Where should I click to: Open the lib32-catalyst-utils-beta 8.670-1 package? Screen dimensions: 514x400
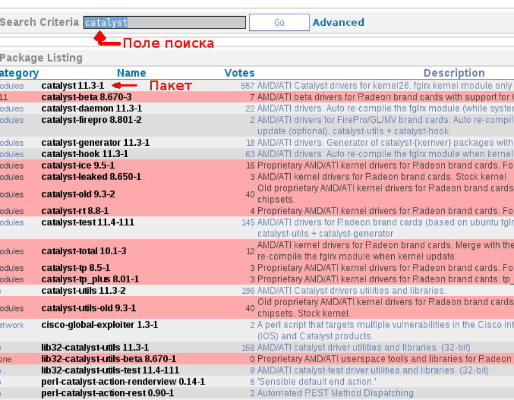coord(109,359)
